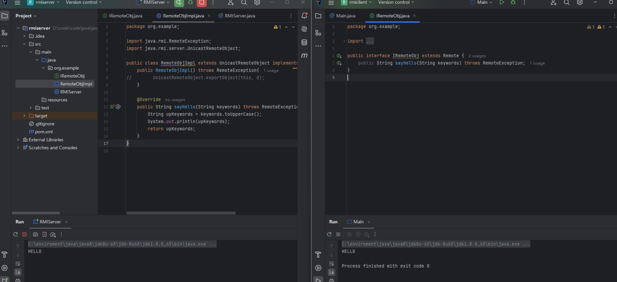The height and width of the screenshot is (282, 617).
Task: Open the Database tool window
Action: [304, 42]
